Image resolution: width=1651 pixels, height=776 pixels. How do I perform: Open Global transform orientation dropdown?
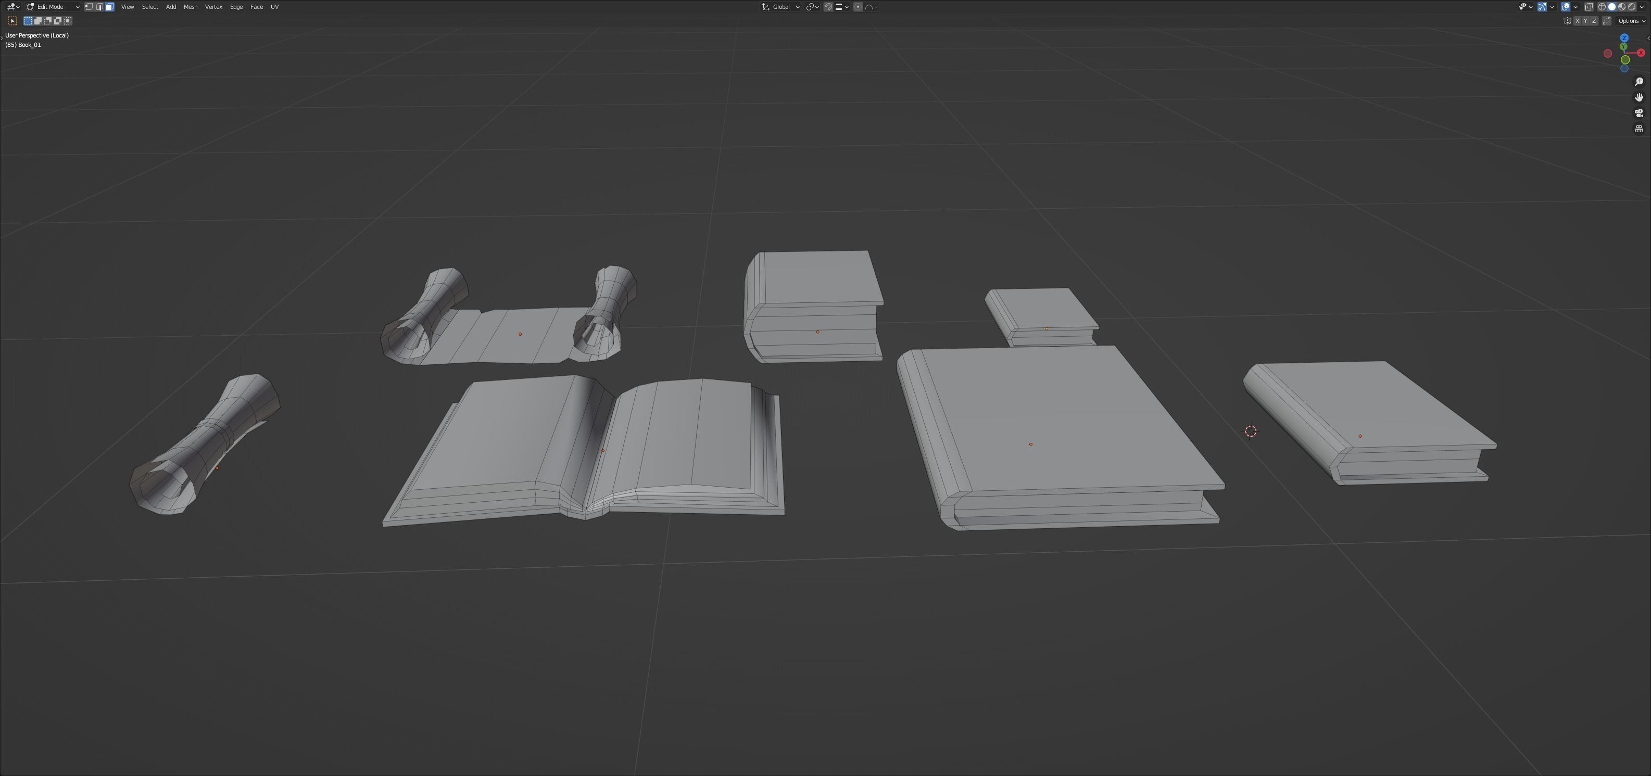point(780,6)
